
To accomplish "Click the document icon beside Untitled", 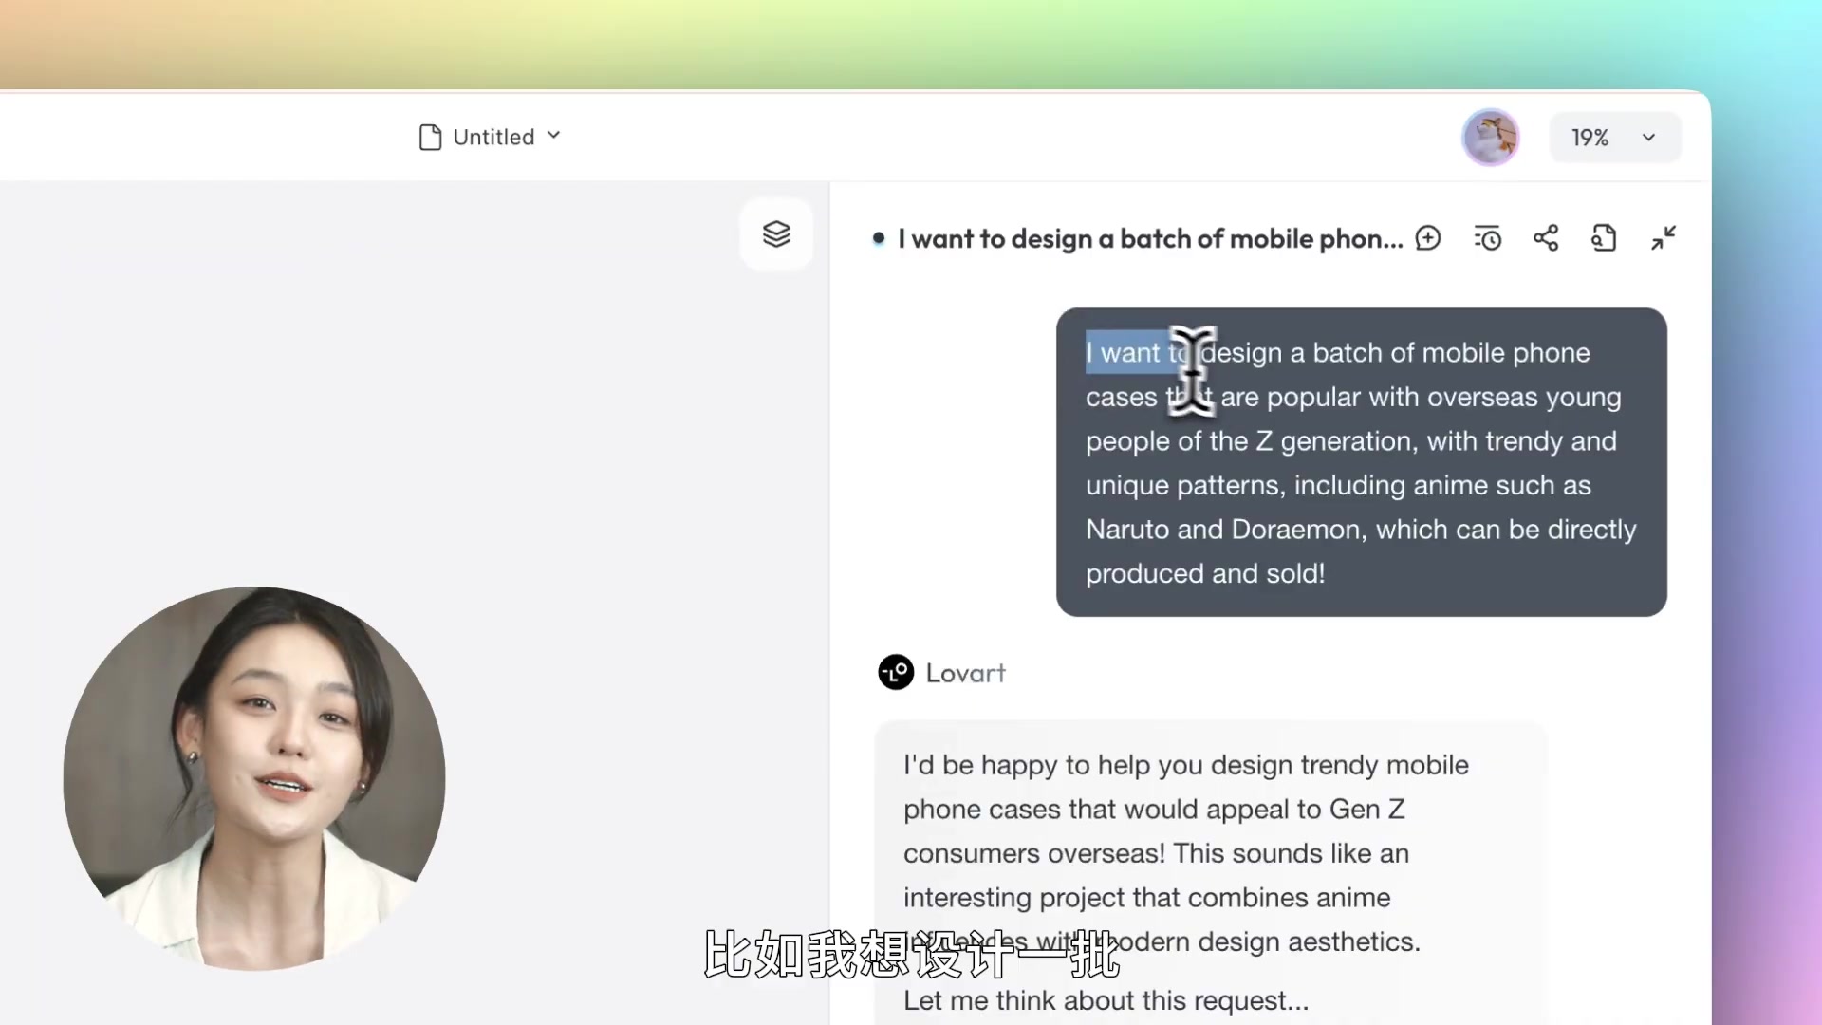I will tap(430, 137).
